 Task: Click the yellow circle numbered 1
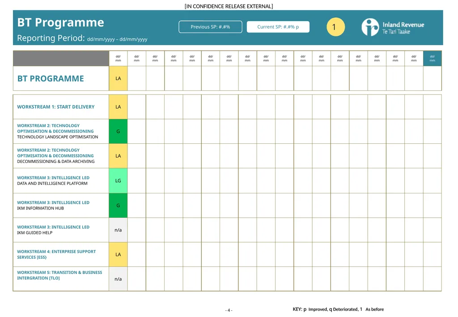[x=335, y=27]
